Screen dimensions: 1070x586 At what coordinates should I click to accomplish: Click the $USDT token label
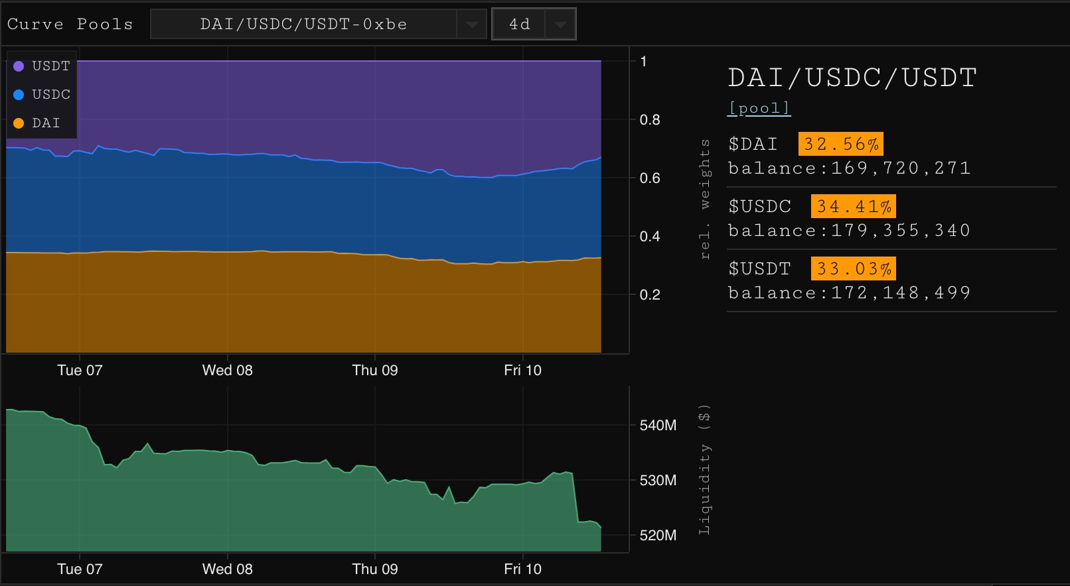point(759,268)
